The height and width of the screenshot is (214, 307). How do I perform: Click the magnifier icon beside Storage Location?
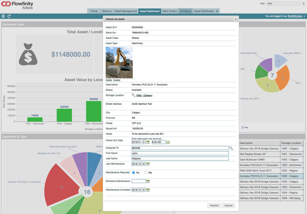tap(133, 95)
